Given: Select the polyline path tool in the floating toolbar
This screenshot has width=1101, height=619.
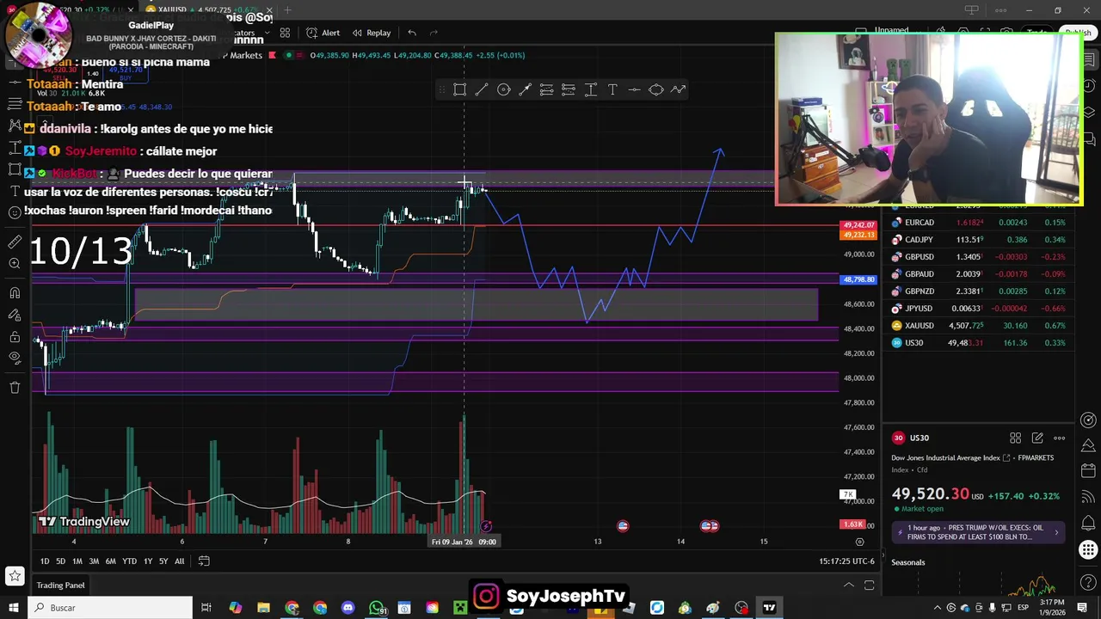Looking at the screenshot, I should [x=678, y=89].
